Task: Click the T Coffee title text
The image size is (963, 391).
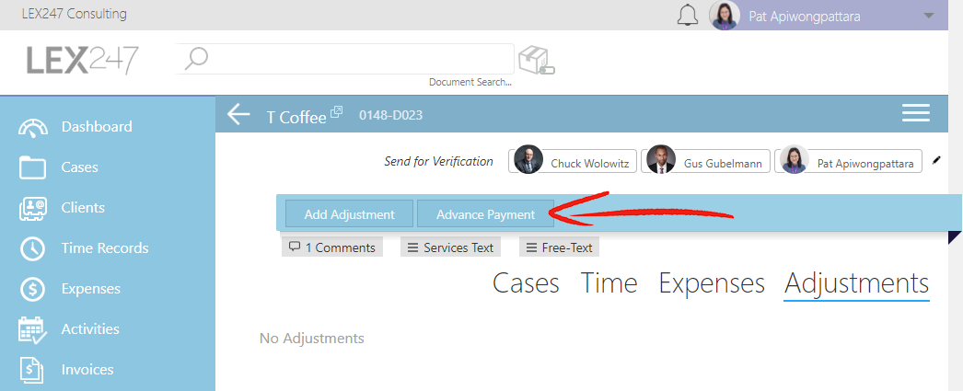Action: (x=296, y=117)
